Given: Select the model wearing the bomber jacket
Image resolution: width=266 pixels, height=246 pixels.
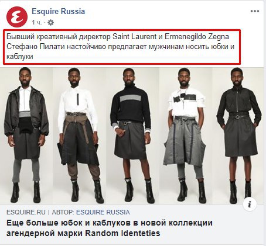Looking at the screenshot, I should pos(26,136).
